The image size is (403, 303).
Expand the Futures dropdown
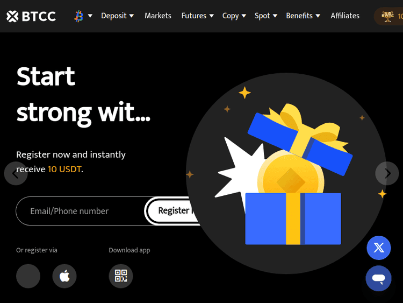tap(197, 16)
